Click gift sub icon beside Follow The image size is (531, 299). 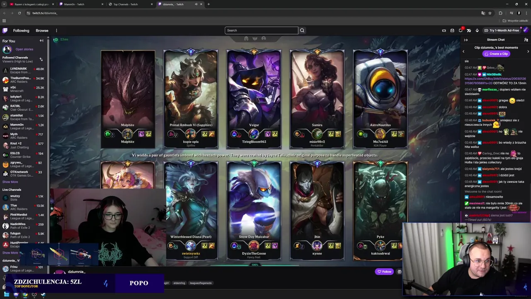click(x=399, y=272)
